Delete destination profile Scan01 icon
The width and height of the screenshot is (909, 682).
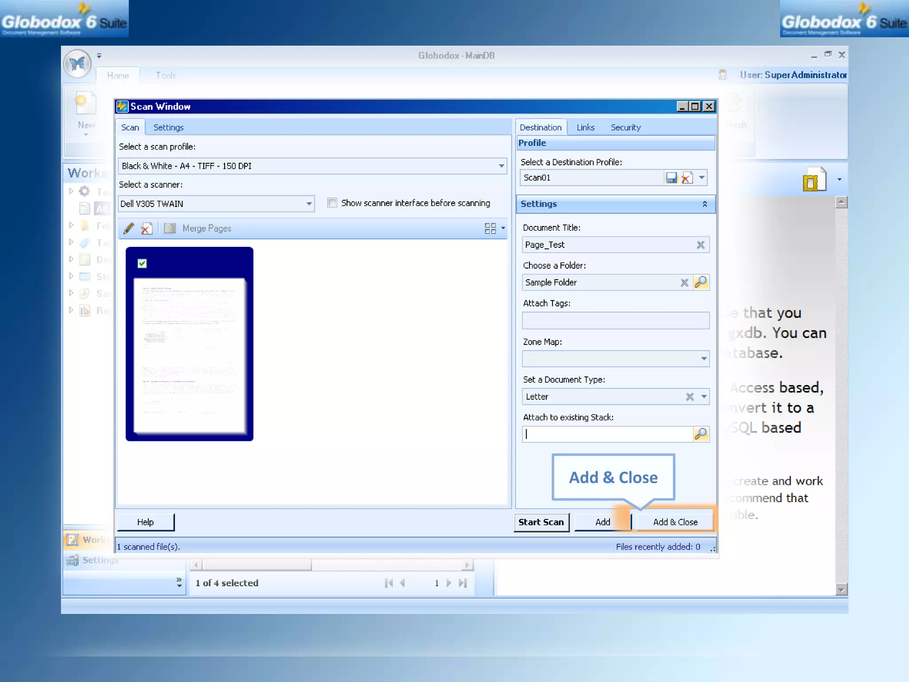click(687, 178)
